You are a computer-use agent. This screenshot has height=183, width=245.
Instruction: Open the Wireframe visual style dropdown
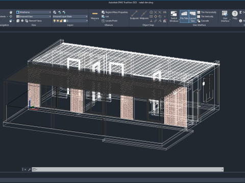pyautogui.click(x=34, y=12)
